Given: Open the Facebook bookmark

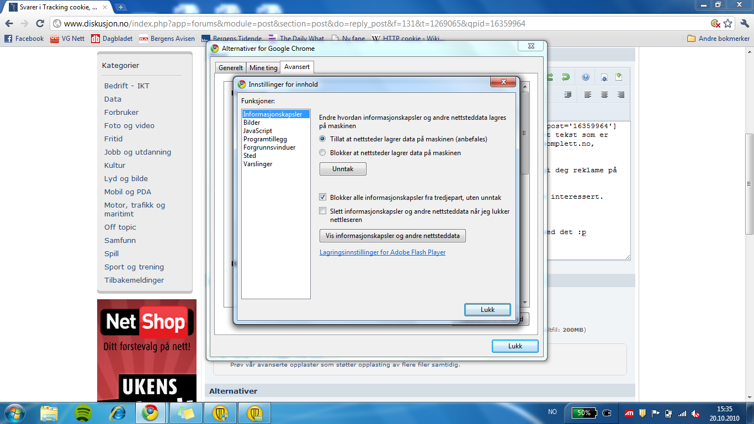Looking at the screenshot, I should tap(24, 39).
